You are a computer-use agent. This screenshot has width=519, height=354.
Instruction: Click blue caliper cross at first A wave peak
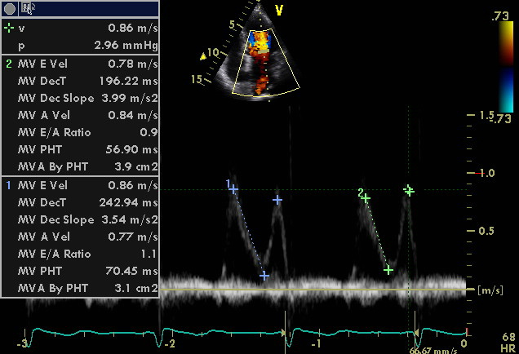click(277, 199)
